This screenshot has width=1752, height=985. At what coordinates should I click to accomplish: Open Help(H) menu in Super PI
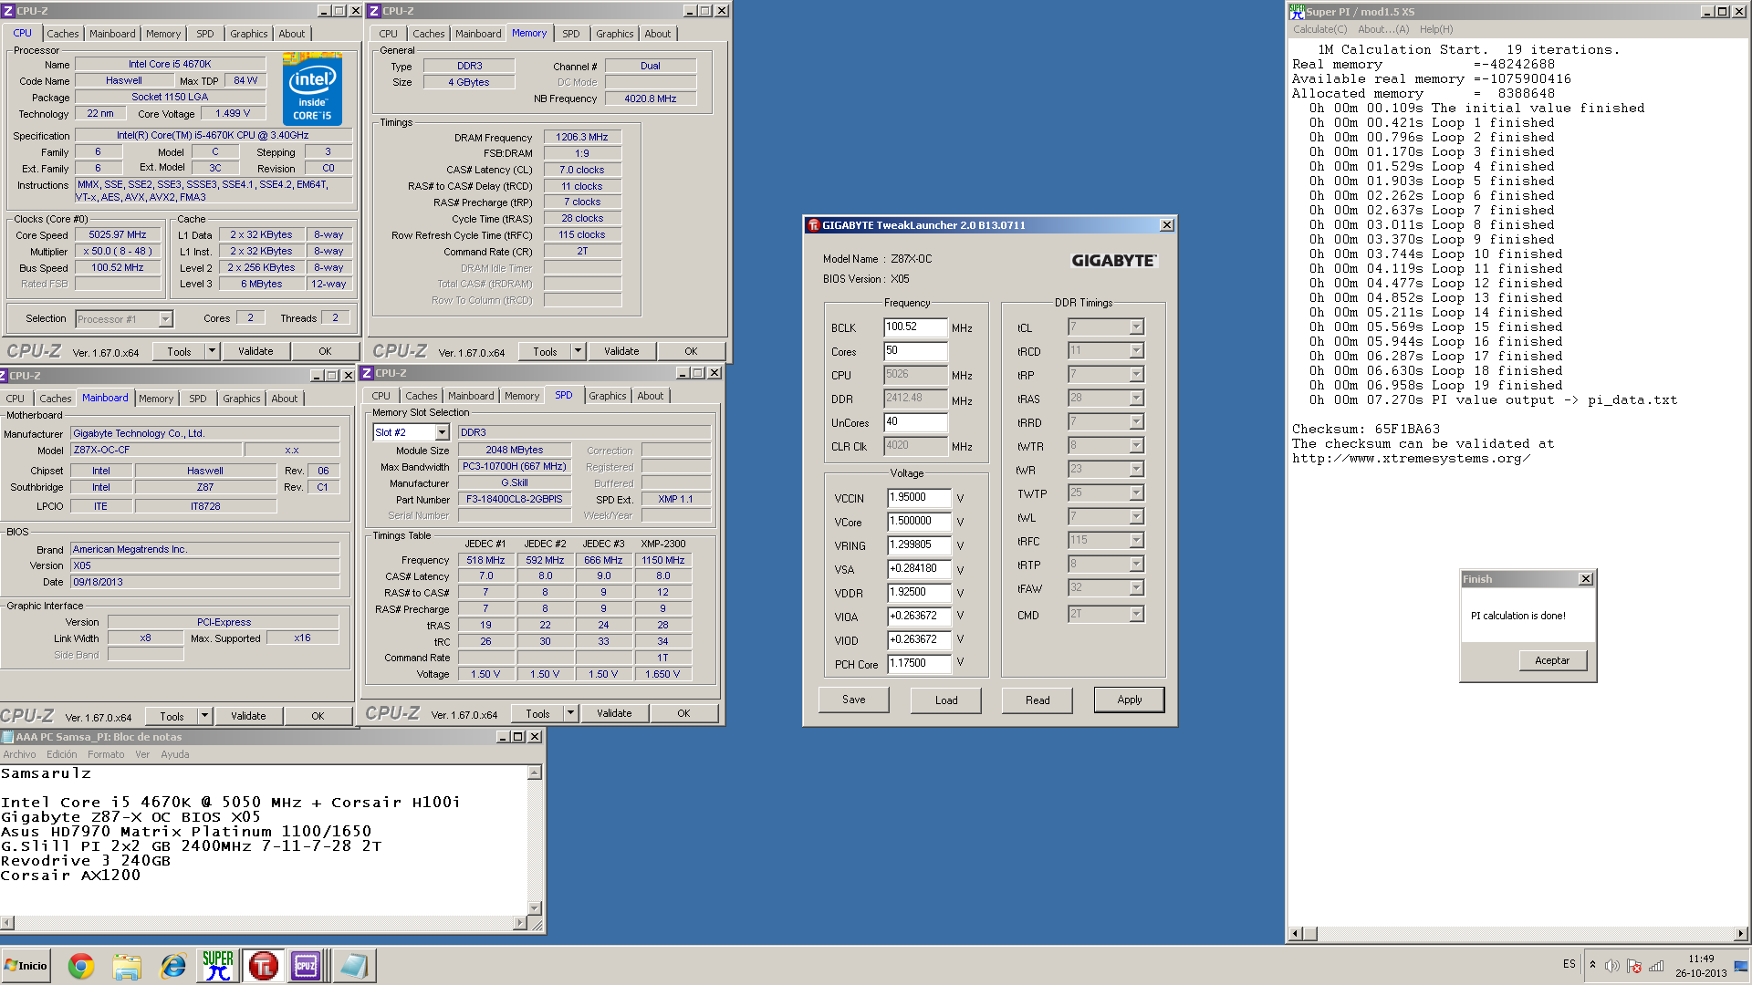point(1436,29)
